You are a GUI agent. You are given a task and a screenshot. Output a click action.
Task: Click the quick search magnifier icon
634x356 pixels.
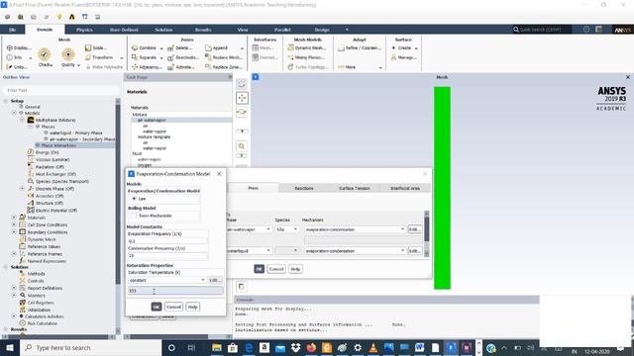516,30
